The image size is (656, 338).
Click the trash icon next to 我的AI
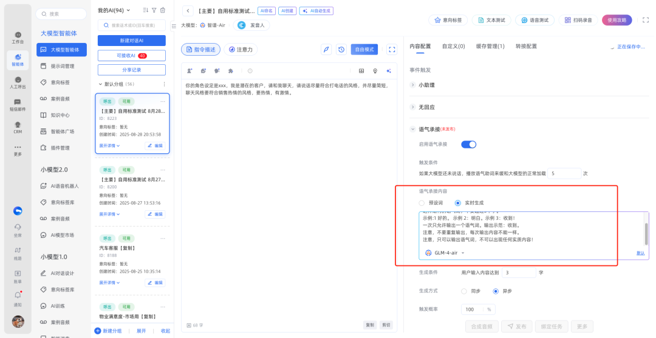[162, 10]
